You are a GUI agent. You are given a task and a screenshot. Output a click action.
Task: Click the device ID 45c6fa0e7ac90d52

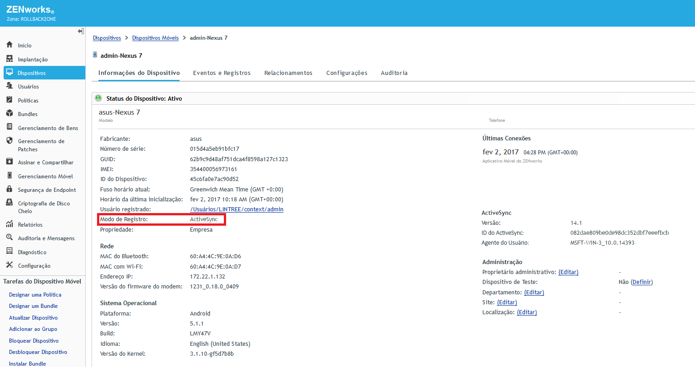coord(214,179)
